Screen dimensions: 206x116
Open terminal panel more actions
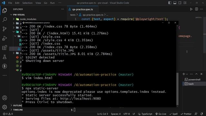click(192, 74)
